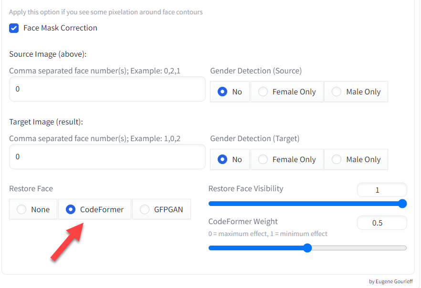Select the CodeFormer restore face option
421x288 pixels.
(x=71, y=209)
